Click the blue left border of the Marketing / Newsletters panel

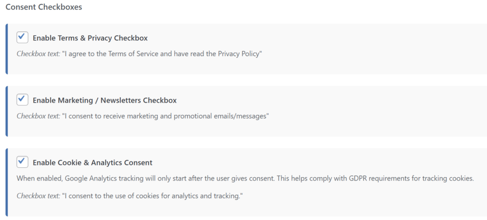[7, 111]
